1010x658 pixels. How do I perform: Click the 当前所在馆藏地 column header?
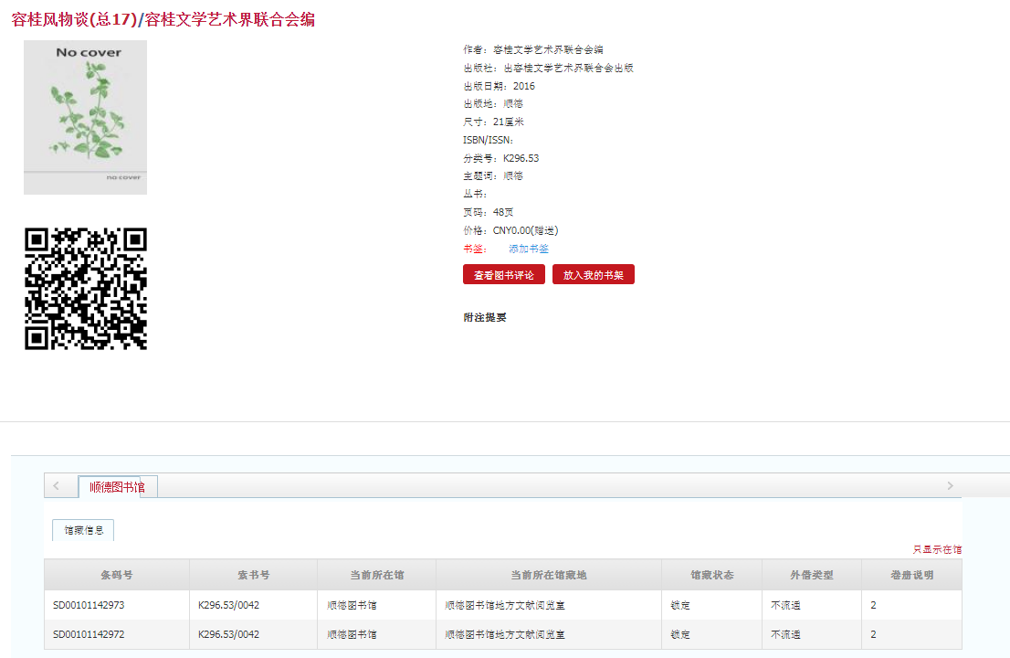click(549, 575)
